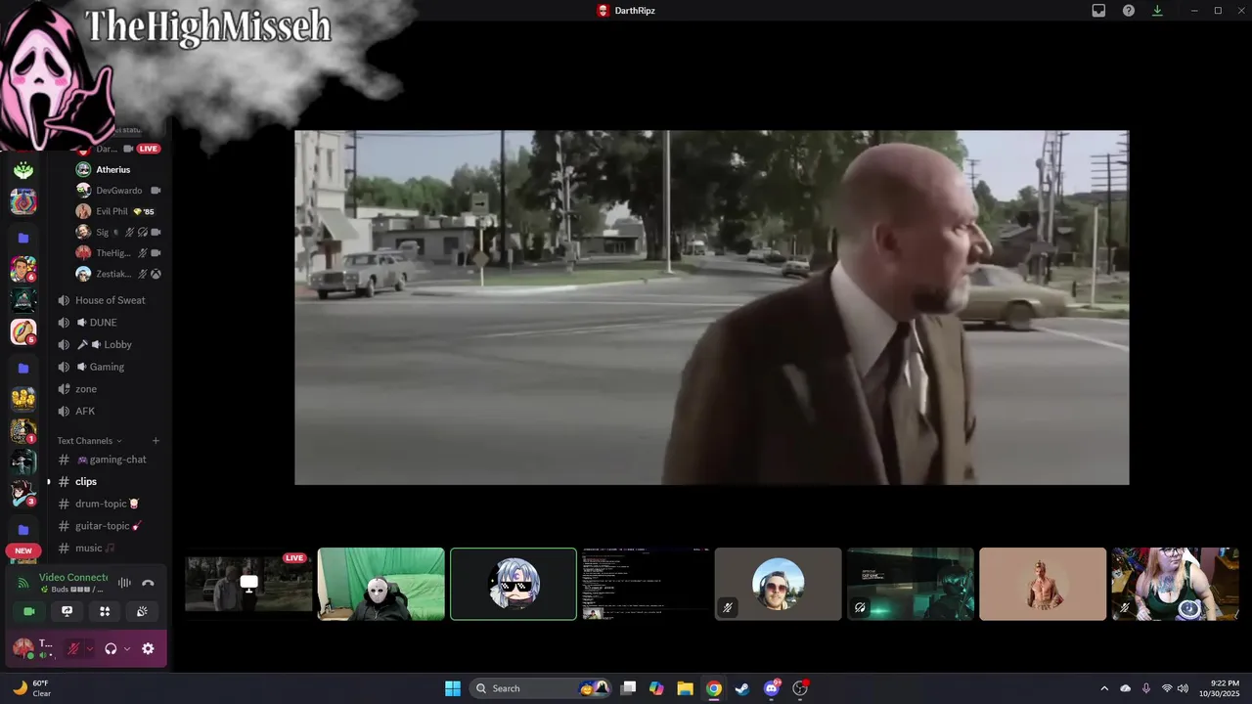Unmute the microphone in user panel

click(73, 648)
